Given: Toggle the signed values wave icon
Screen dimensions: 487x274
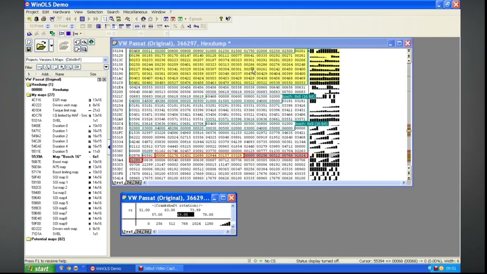Looking at the screenshot, I should coord(167,26).
